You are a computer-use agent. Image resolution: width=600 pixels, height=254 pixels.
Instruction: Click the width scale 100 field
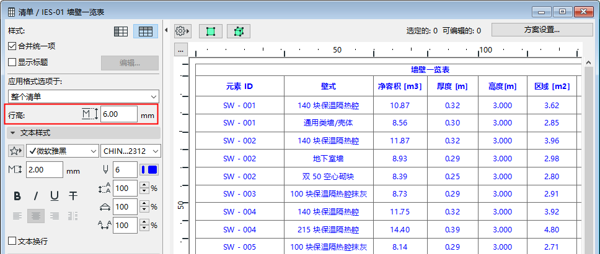(x=125, y=206)
